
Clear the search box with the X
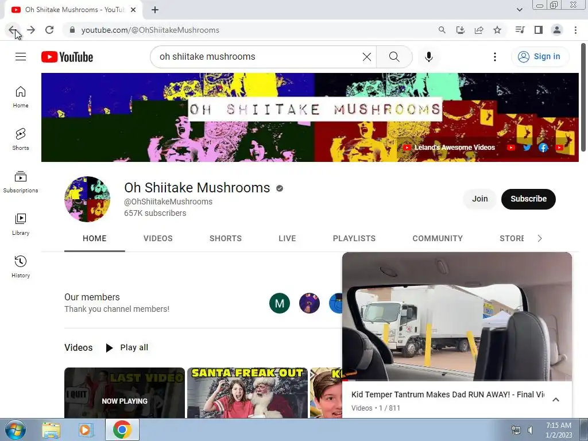pyautogui.click(x=367, y=57)
